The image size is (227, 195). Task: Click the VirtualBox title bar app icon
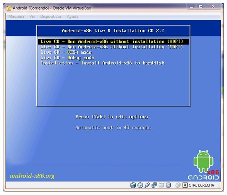click(x=8, y=8)
